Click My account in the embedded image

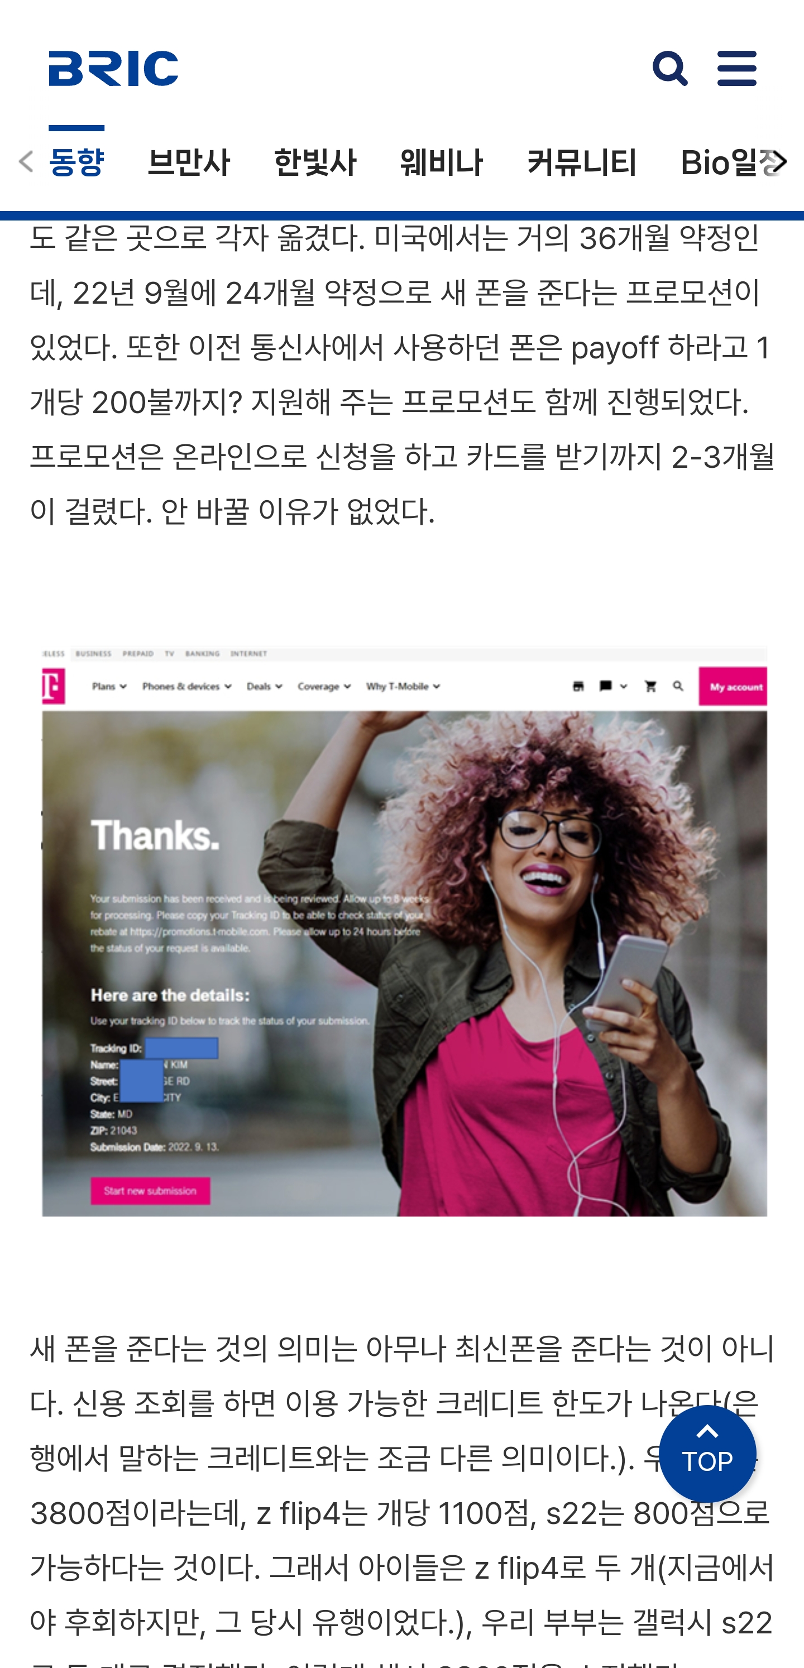pyautogui.click(x=733, y=687)
